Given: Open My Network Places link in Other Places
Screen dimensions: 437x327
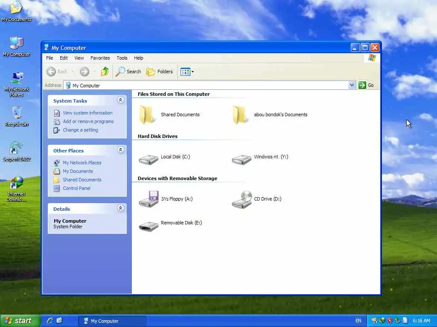Looking at the screenshot, I should tap(82, 163).
